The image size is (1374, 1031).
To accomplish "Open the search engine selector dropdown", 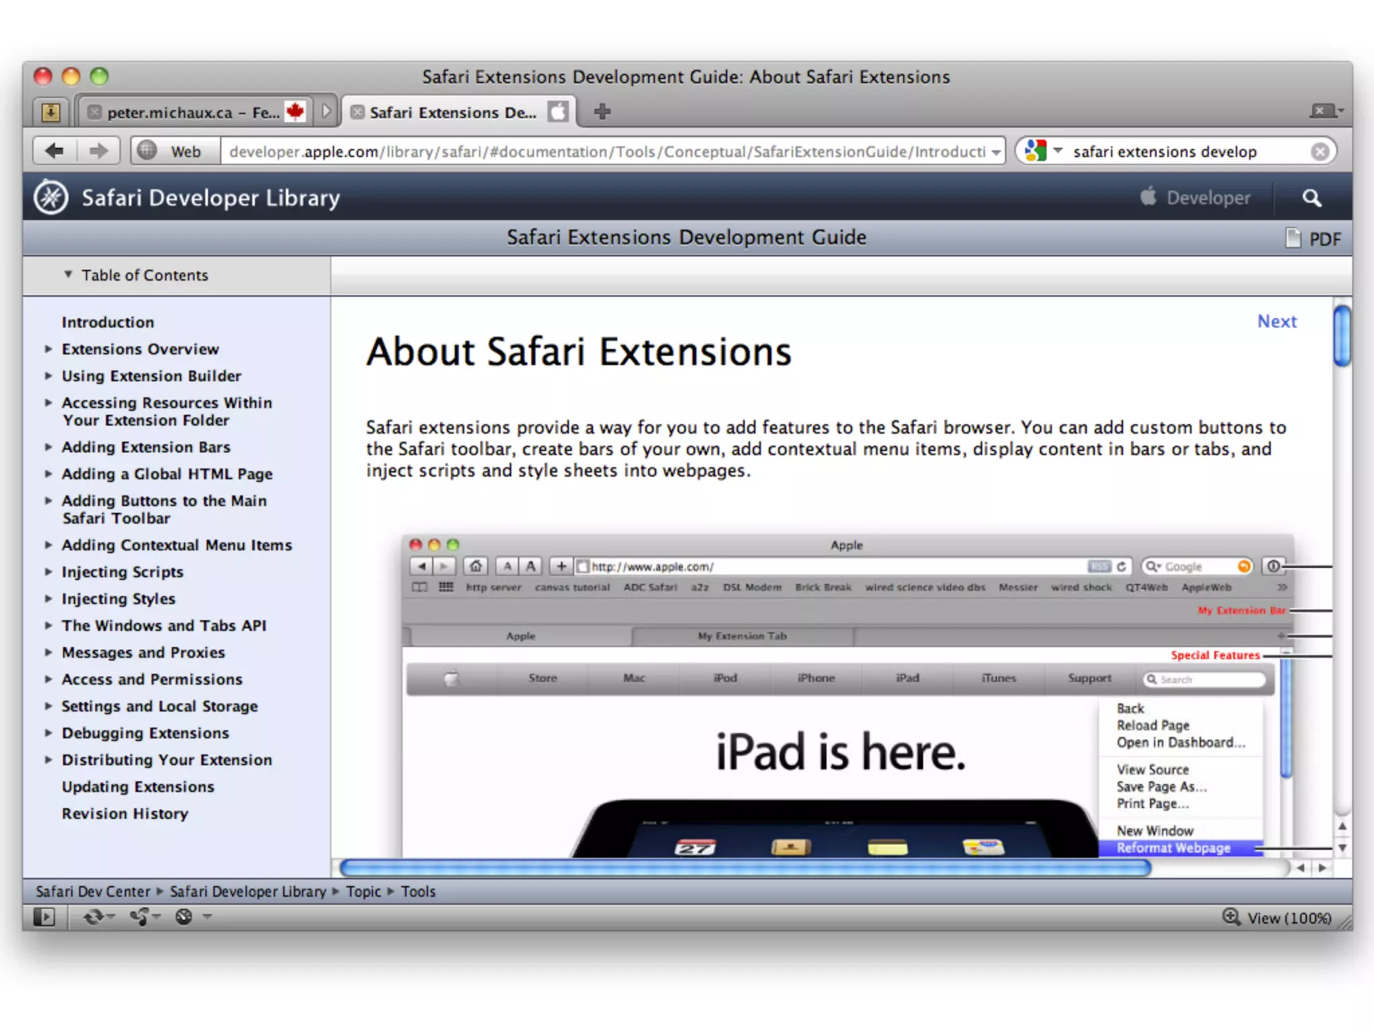I will tap(1057, 151).
